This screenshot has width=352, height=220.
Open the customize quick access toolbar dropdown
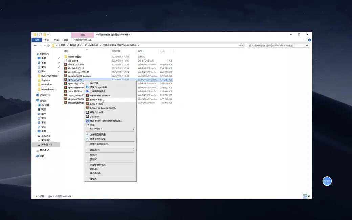(48, 35)
